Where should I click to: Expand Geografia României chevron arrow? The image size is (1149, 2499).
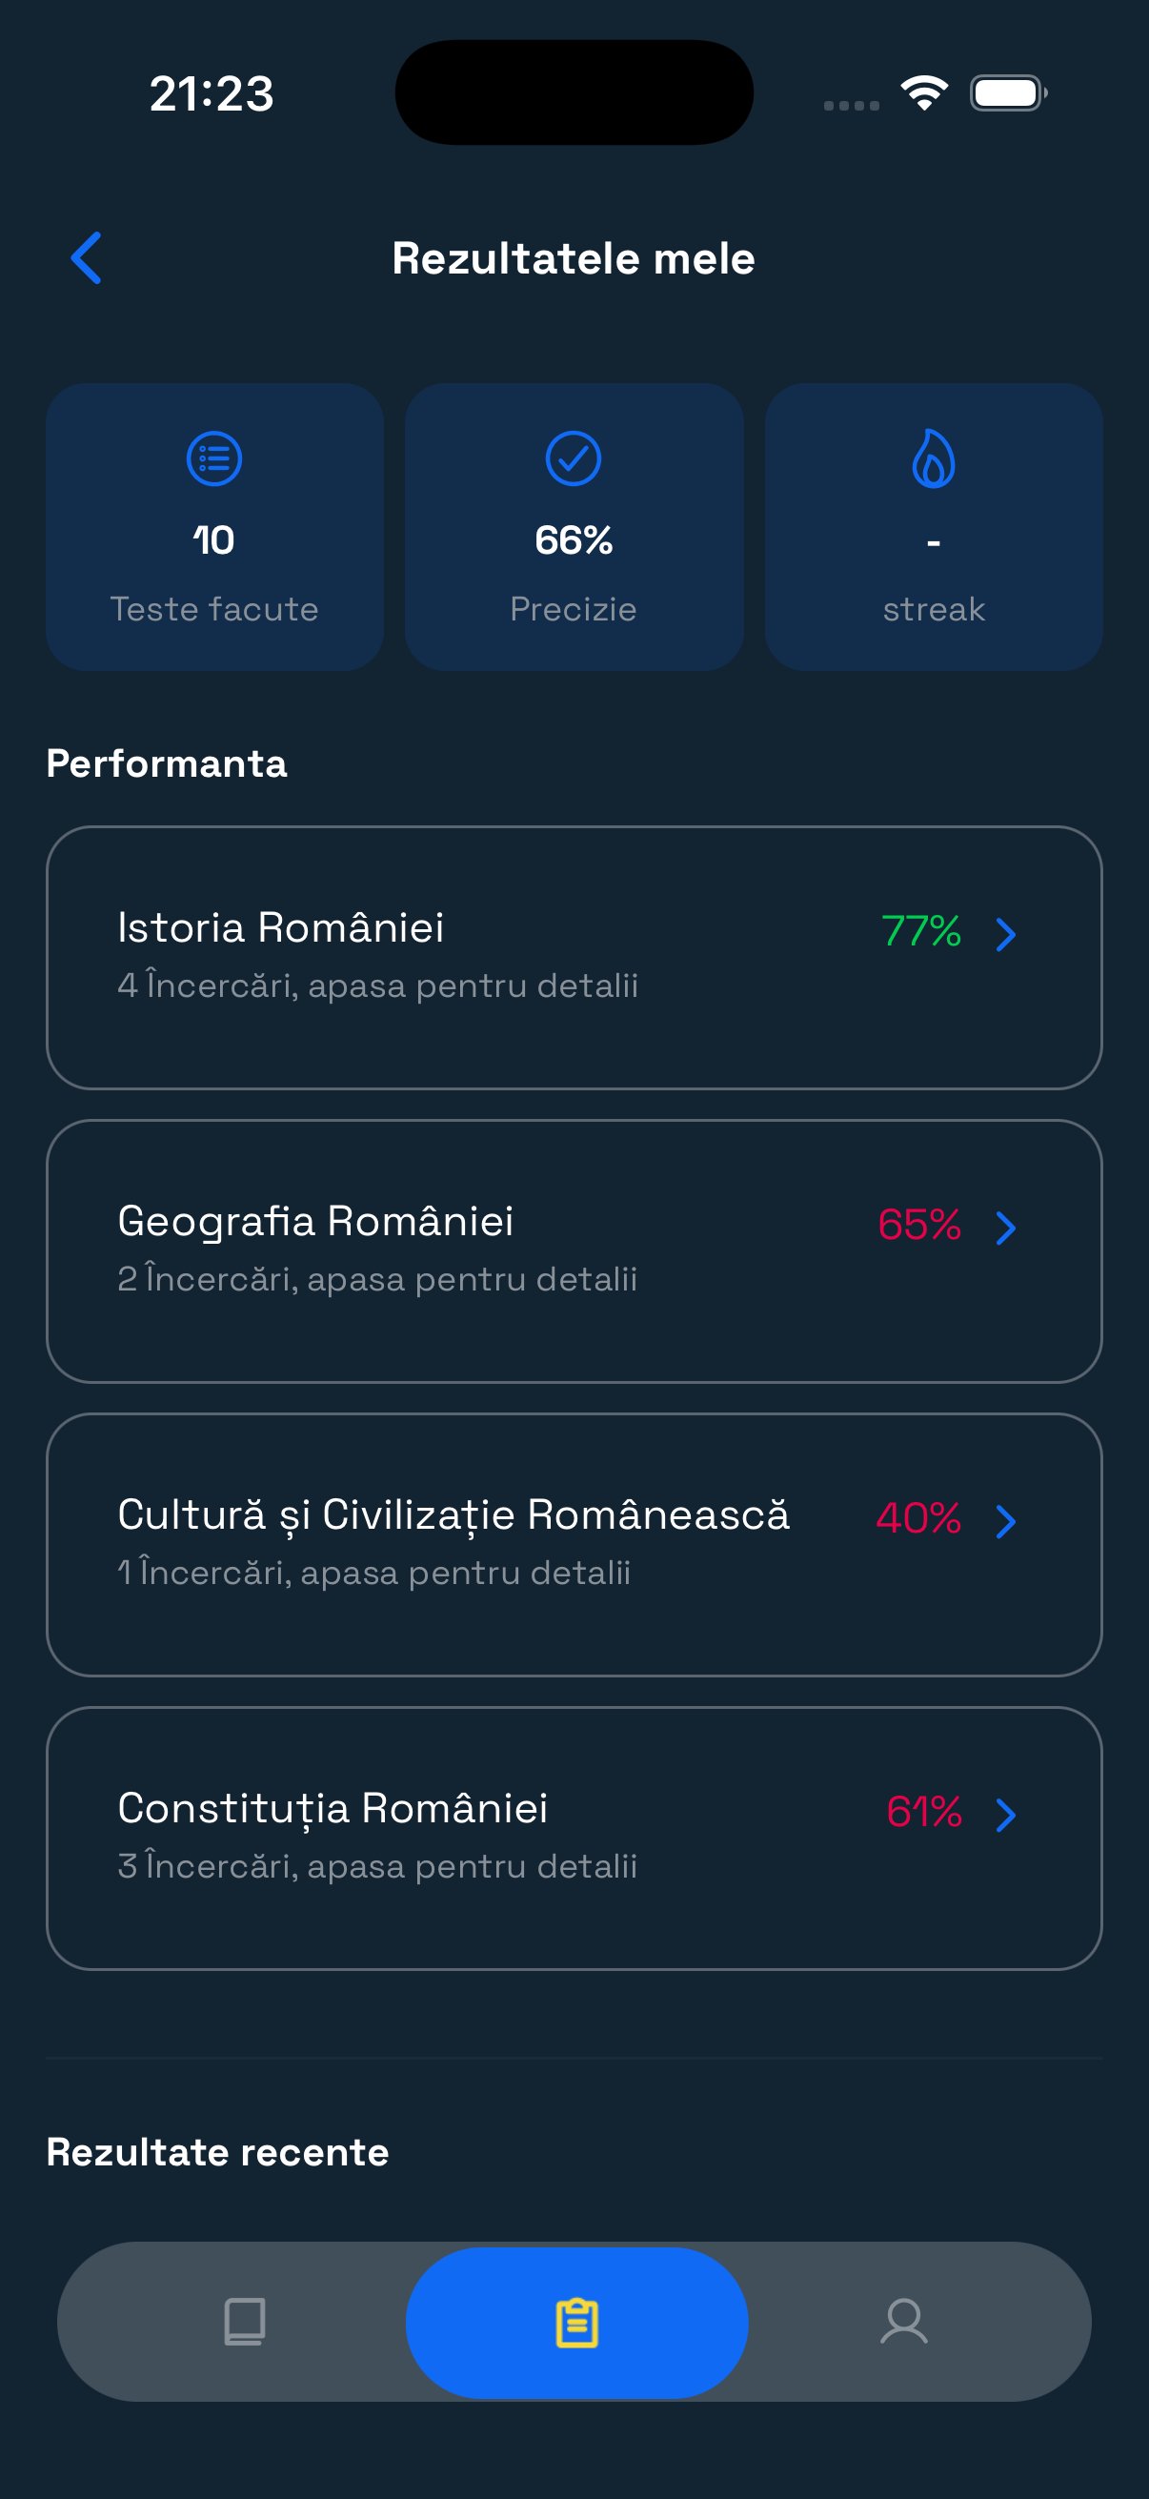tap(1006, 1228)
